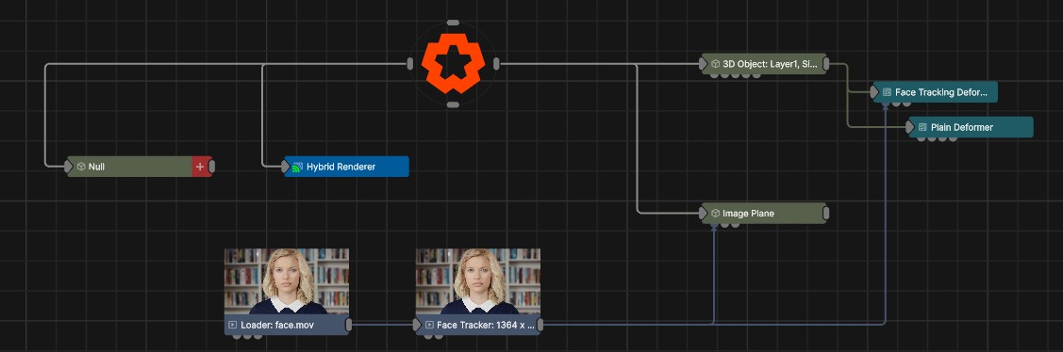Click the 'Hybrid Renderer' node label
1063x352 pixels.
340,167
